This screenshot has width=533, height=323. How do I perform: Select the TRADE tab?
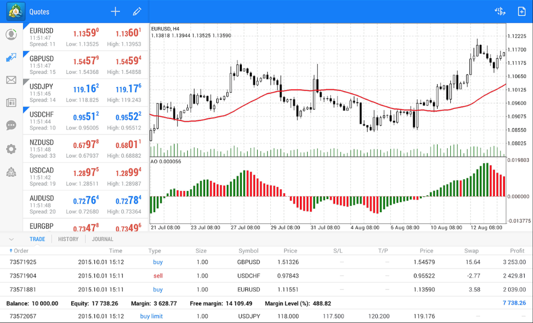[37, 239]
